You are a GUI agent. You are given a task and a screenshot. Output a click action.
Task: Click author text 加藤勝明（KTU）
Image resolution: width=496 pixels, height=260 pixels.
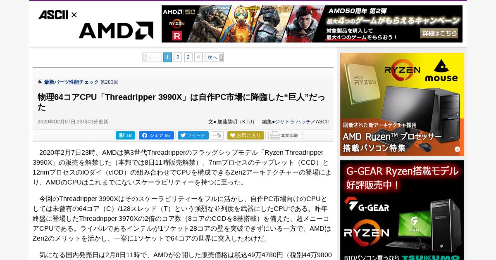pos(236,122)
